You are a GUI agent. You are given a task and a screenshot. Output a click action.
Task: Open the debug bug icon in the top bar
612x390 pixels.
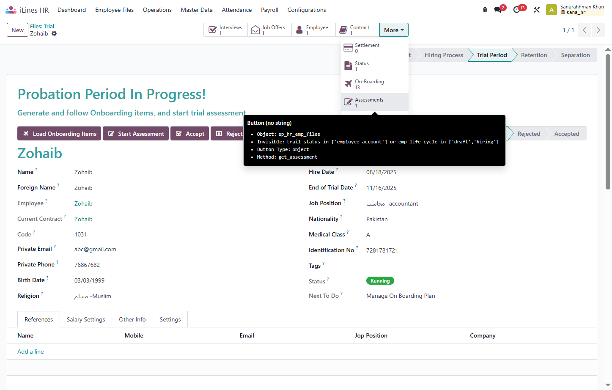point(485,10)
